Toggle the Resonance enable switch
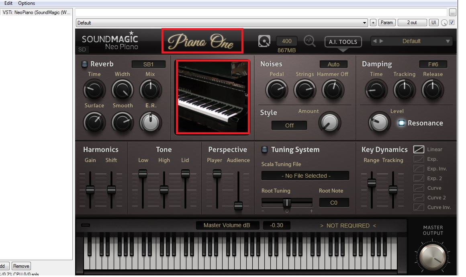Viewport: 466px width, 277px height. point(401,123)
